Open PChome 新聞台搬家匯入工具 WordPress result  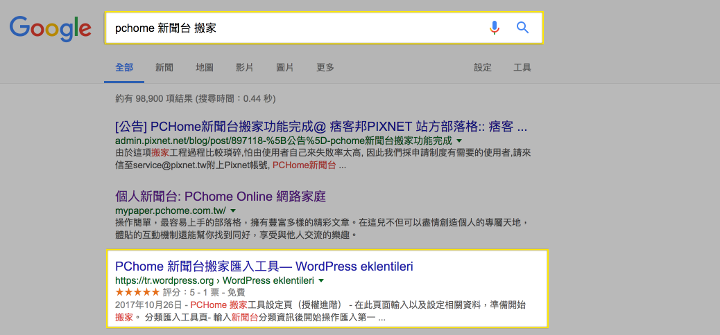click(x=264, y=266)
